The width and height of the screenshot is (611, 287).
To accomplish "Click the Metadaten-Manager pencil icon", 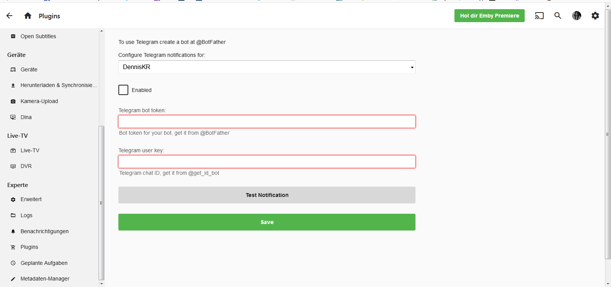I will 13,279.
